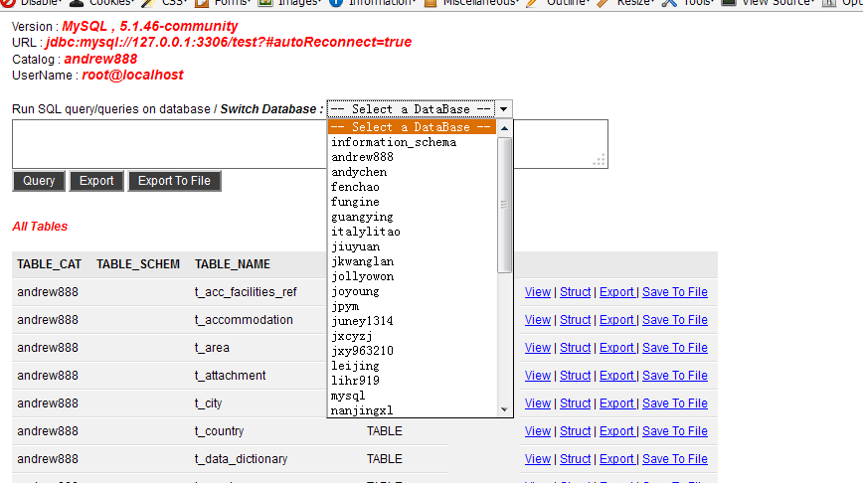Click the root@localhost username text
863x483 pixels.
[x=132, y=75]
